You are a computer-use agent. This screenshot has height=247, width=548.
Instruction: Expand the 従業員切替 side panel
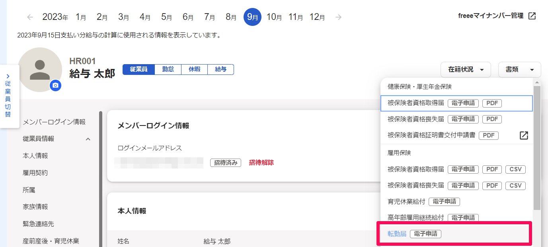click(x=8, y=96)
